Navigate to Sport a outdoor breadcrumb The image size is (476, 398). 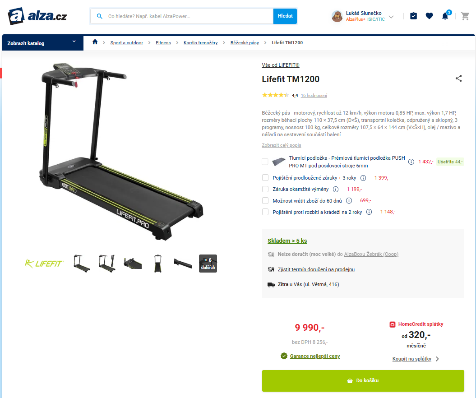pos(127,43)
